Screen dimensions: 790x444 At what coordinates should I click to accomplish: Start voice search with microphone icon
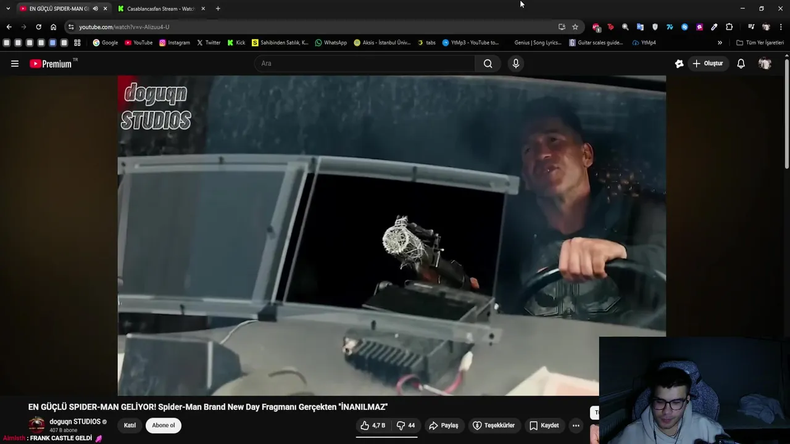pos(516,64)
